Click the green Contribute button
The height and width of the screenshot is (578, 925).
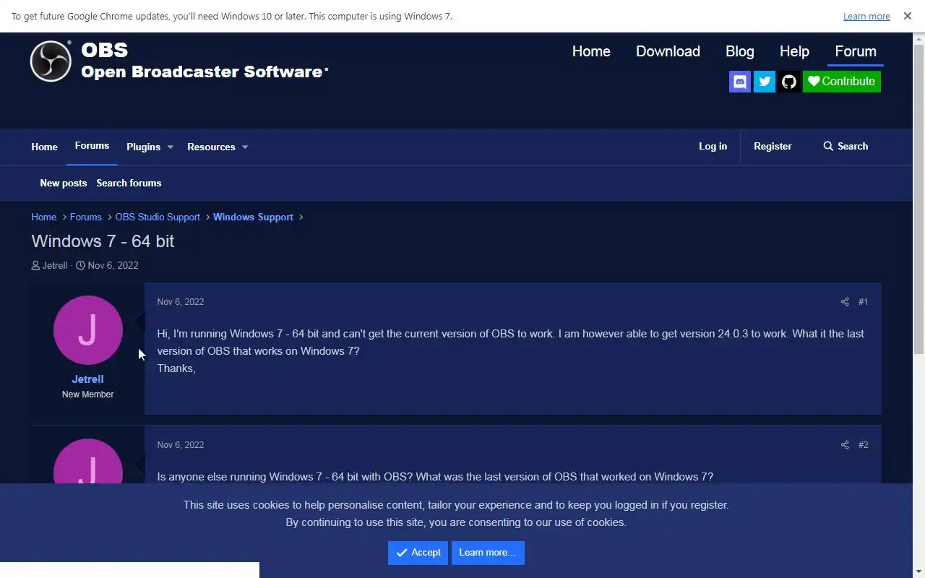coord(842,82)
